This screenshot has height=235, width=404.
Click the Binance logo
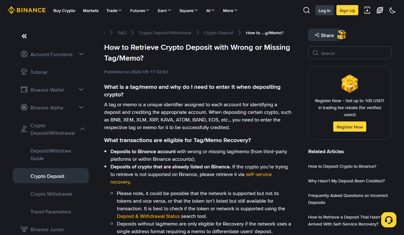coord(27,10)
